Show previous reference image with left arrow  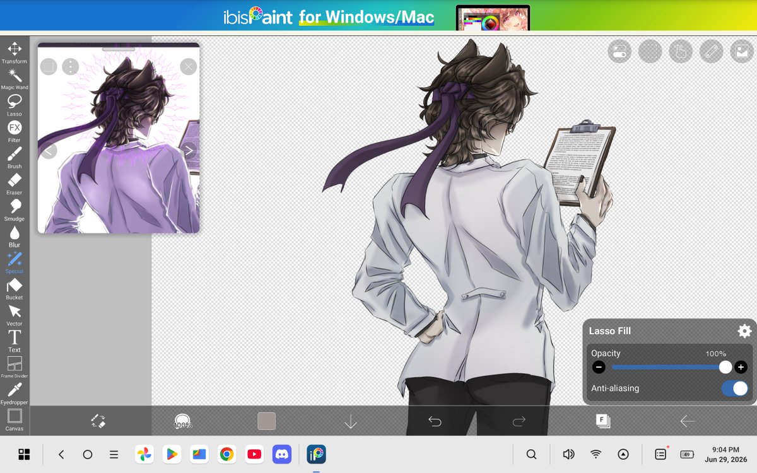pyautogui.click(x=49, y=151)
